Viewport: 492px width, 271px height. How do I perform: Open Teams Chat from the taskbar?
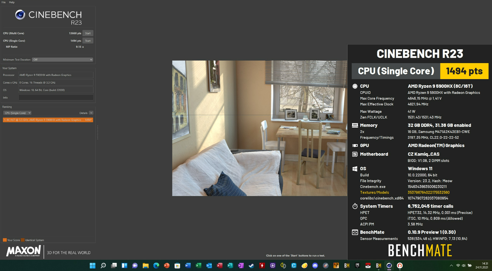click(x=135, y=266)
